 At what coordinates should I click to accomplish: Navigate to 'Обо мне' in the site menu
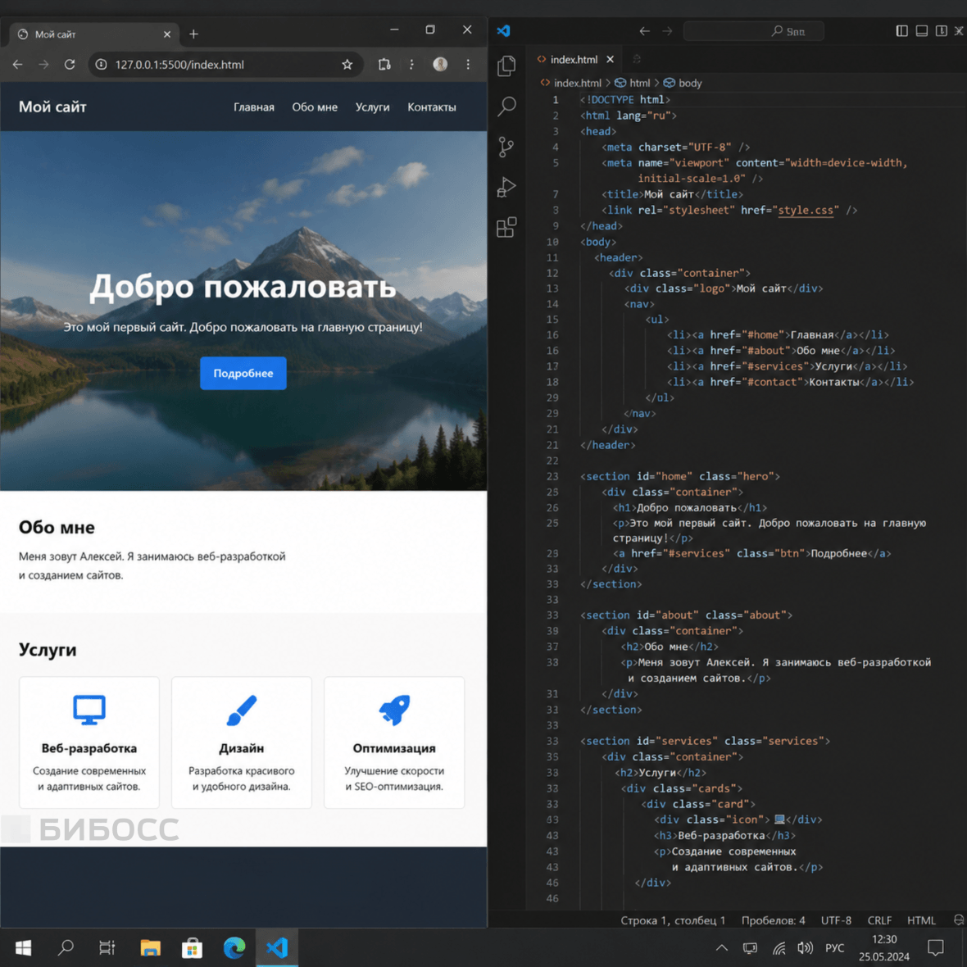pyautogui.click(x=315, y=107)
